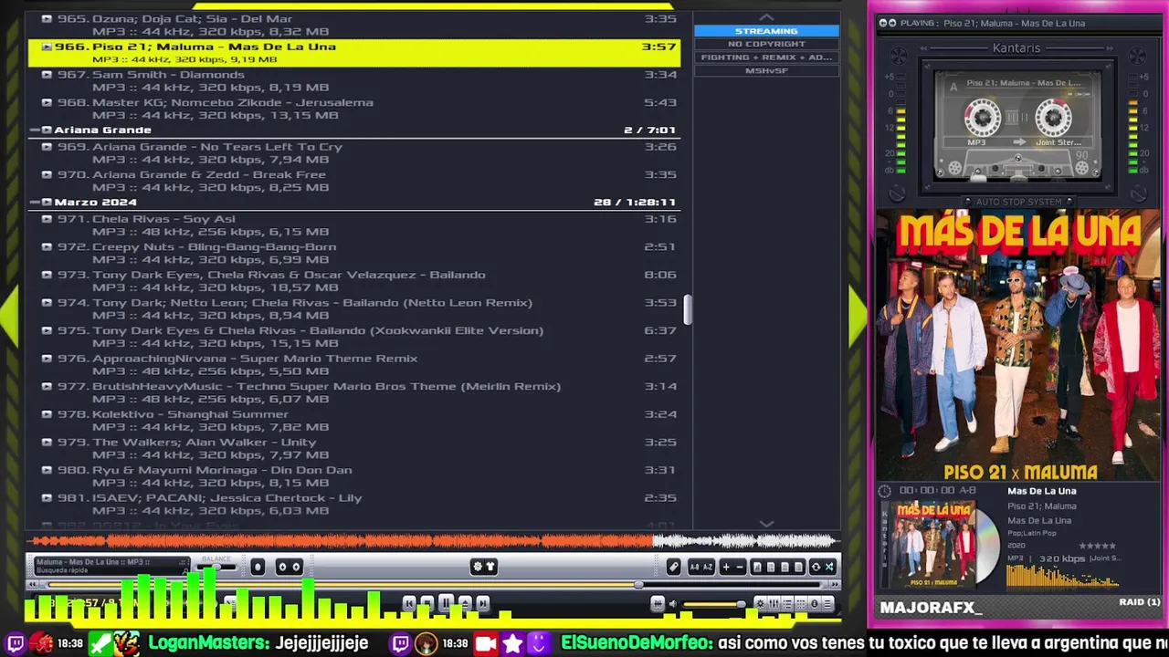This screenshot has width=1169, height=657.
Task: Select track 979 The Walkers; Alan Walker - Unity
Action: pyautogui.click(x=354, y=448)
